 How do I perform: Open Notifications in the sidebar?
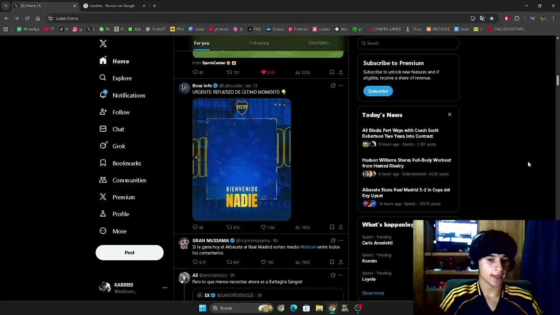[122, 95]
